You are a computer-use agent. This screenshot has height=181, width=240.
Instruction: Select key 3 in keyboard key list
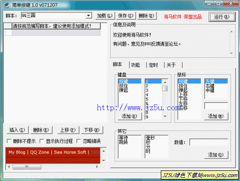(x=154, y=90)
